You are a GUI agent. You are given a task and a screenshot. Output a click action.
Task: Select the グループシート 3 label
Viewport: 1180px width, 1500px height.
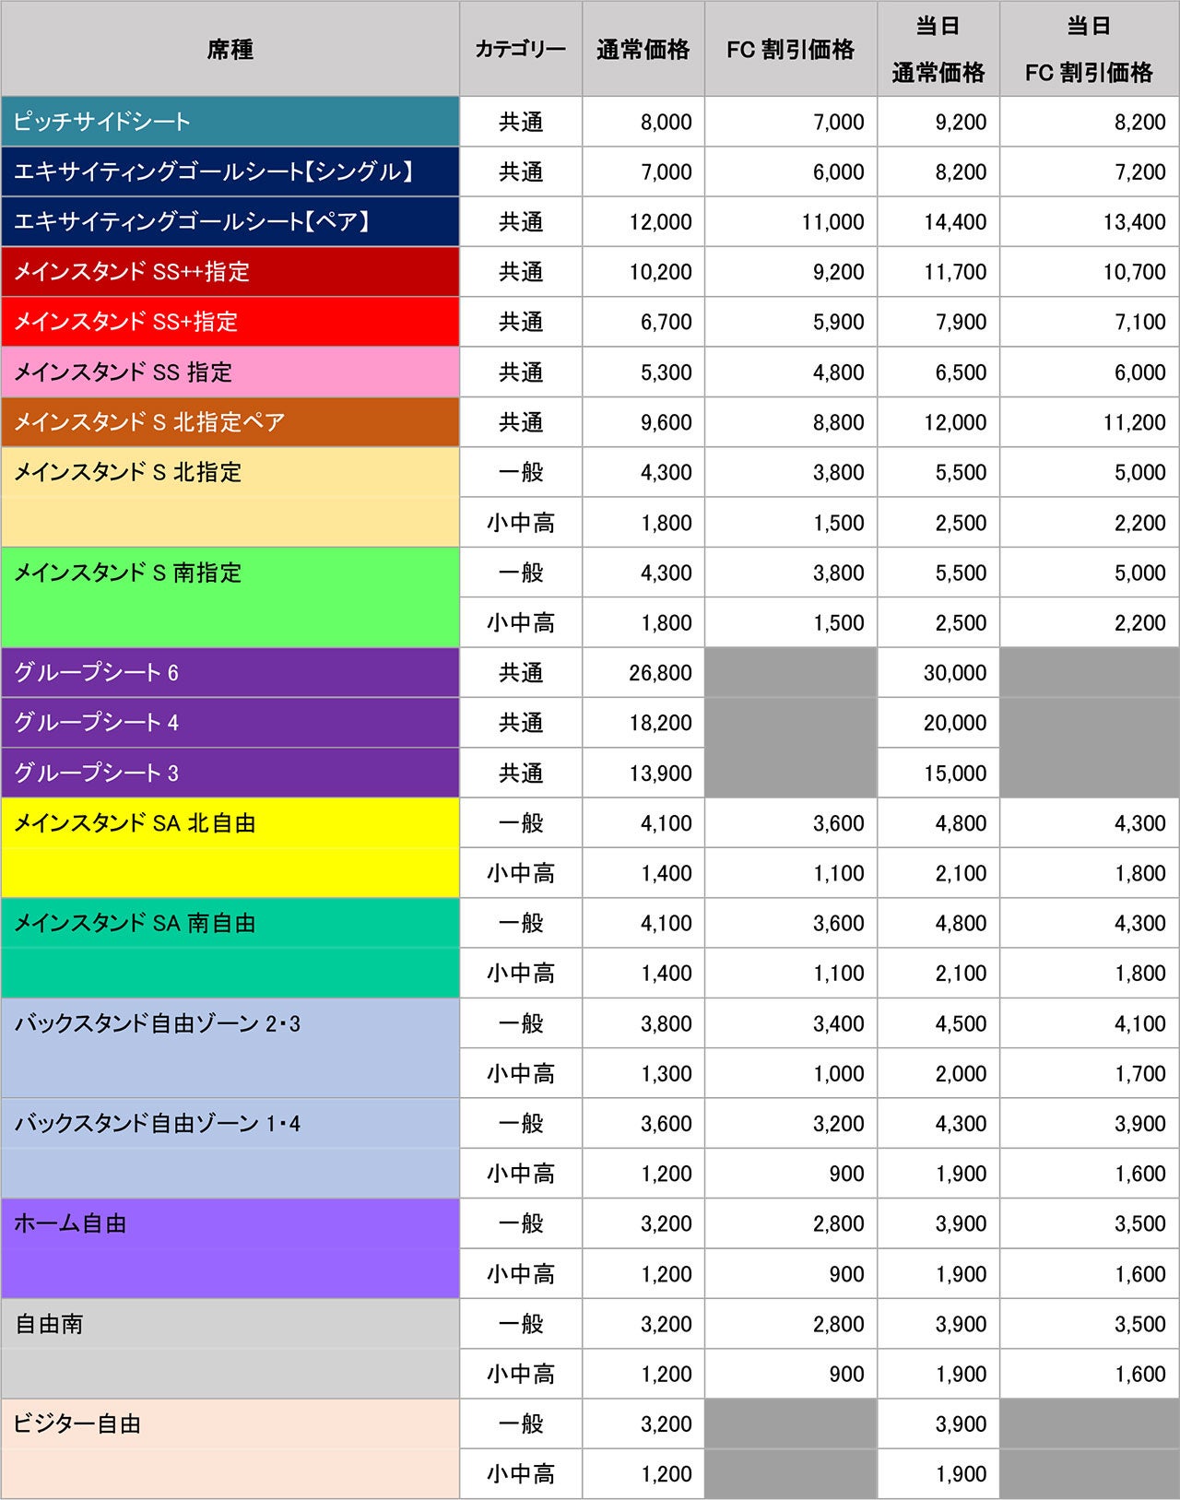[230, 773]
